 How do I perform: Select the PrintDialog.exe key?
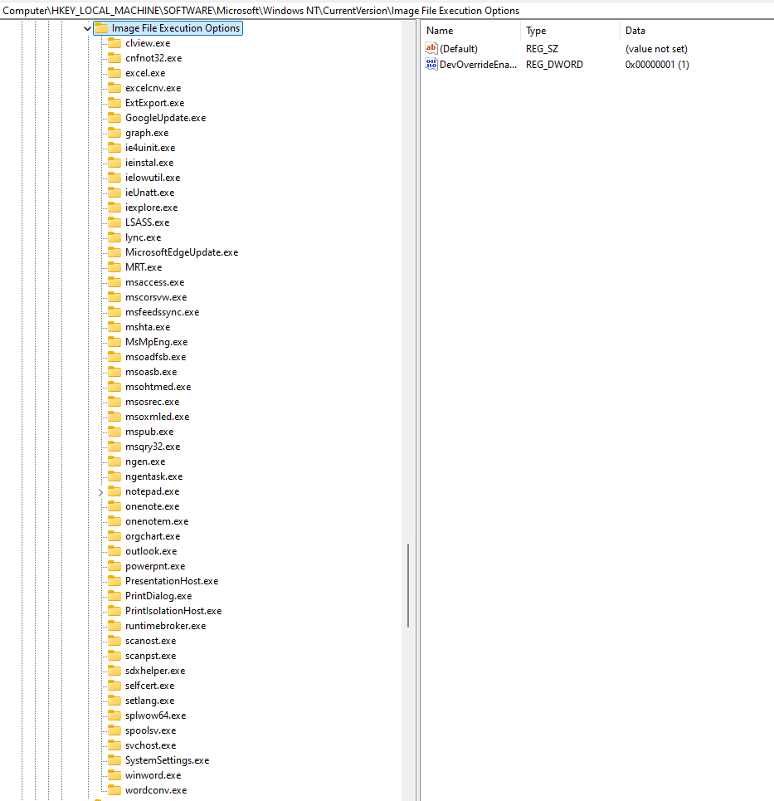tap(158, 596)
